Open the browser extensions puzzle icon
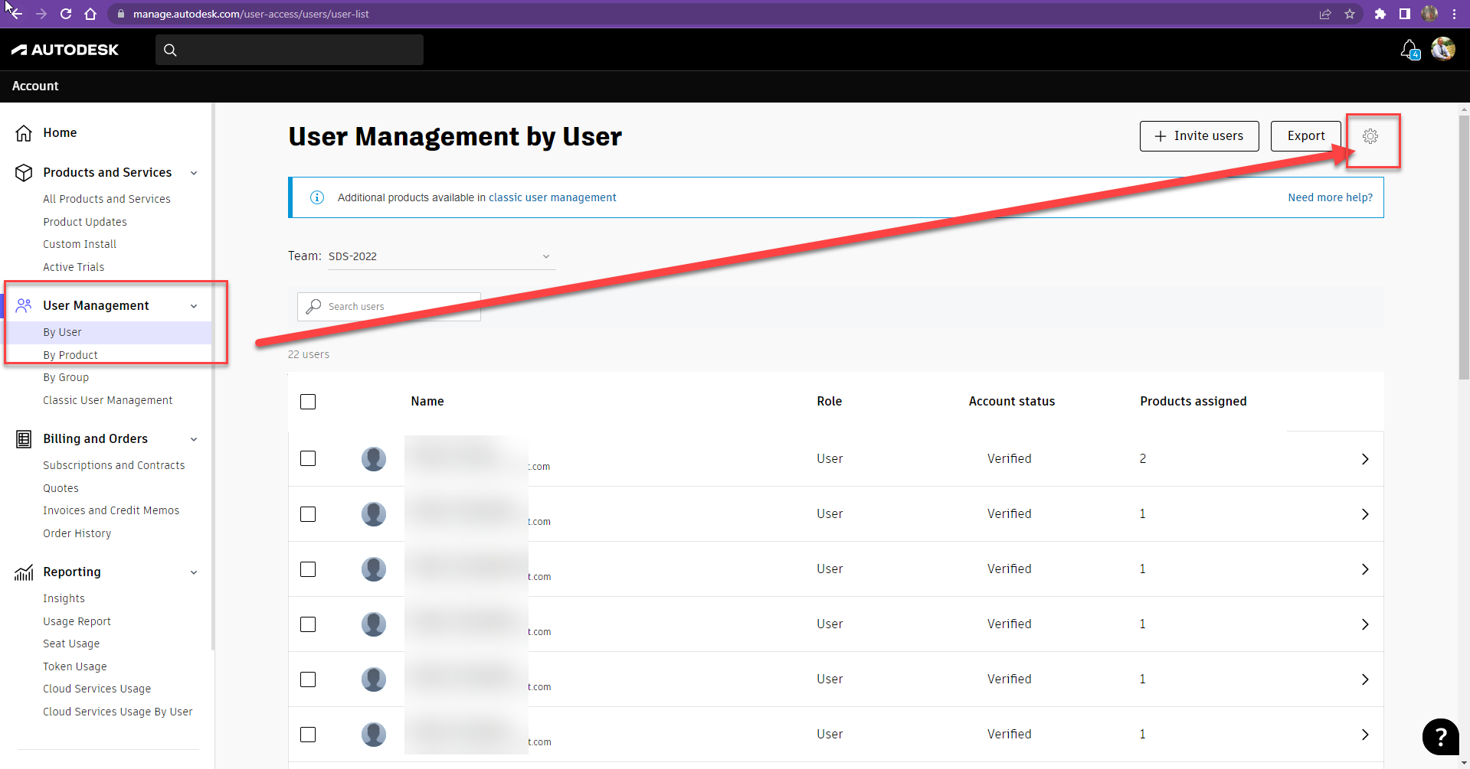Viewport: 1470px width, 769px height. click(1380, 14)
